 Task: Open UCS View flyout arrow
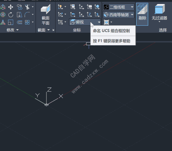pyautogui.click(x=65, y=22)
